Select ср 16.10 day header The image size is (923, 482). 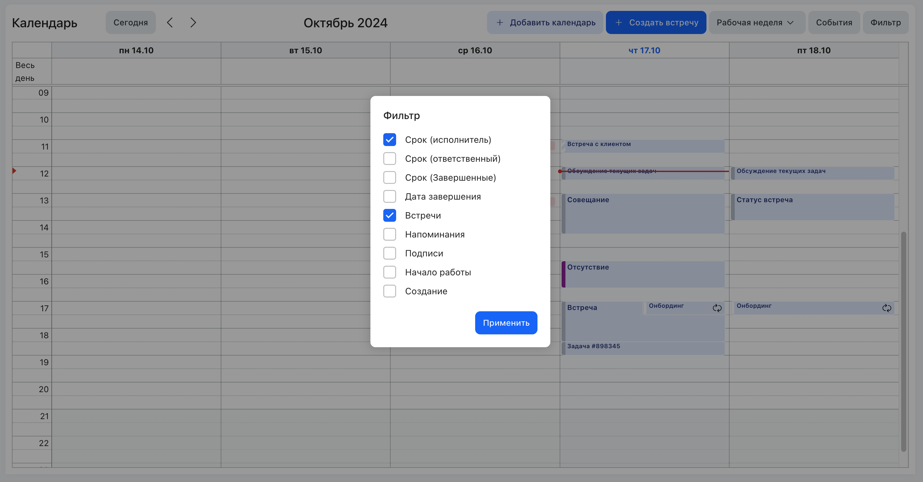pyautogui.click(x=475, y=50)
